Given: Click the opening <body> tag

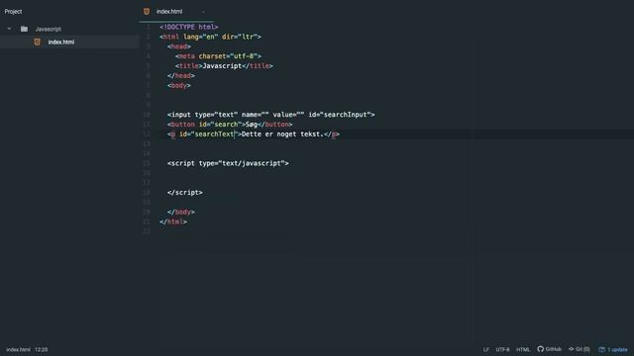Looking at the screenshot, I should pyautogui.click(x=179, y=86).
